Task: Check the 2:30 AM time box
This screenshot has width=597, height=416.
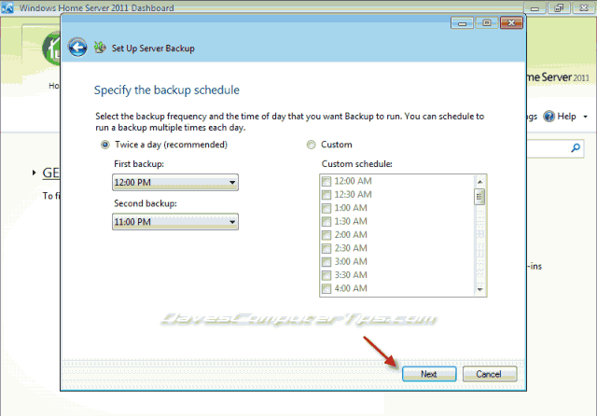Action: (326, 248)
